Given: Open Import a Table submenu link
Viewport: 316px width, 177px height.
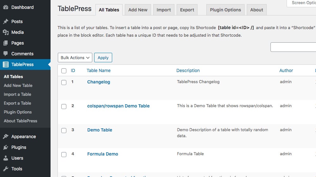Looking at the screenshot, I should pyautogui.click(x=17, y=94).
